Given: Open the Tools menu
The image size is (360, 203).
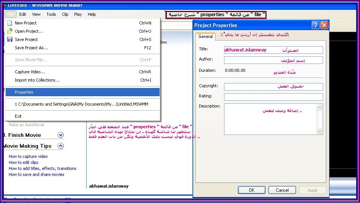Looking at the screenshot, I should 51,14.
